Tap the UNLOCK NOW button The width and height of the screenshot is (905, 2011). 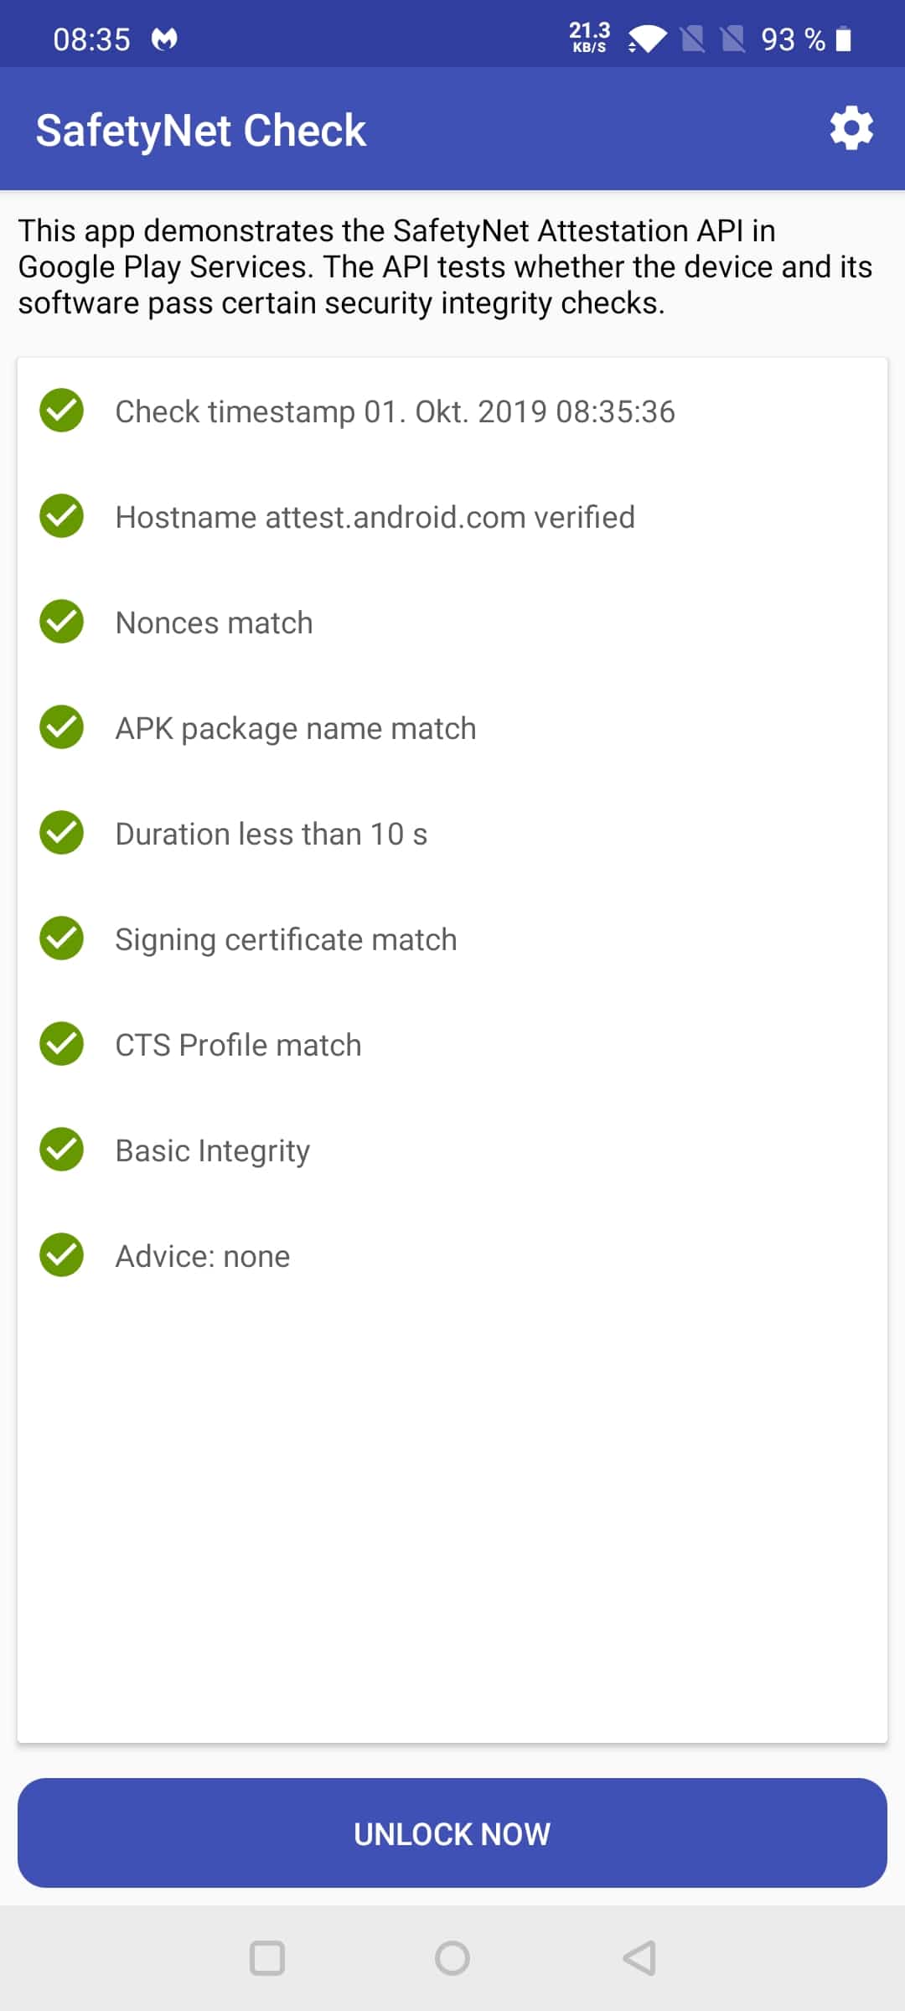click(452, 1833)
